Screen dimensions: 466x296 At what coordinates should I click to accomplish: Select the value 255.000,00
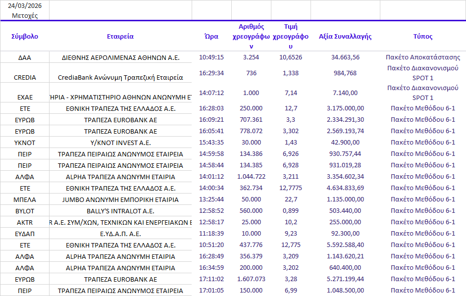pos(345,222)
